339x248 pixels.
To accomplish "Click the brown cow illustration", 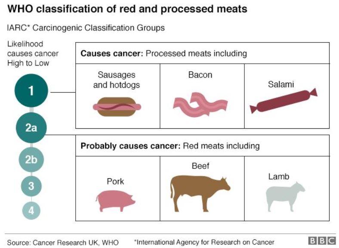I will click(x=200, y=192).
